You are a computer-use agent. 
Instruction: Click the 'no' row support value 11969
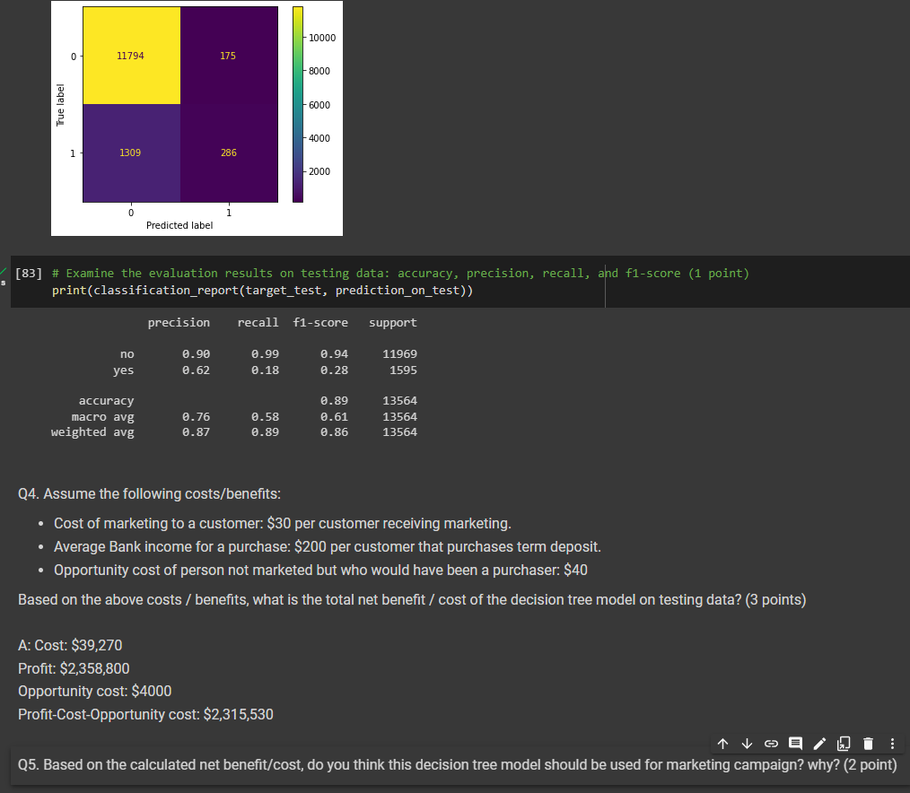400,353
